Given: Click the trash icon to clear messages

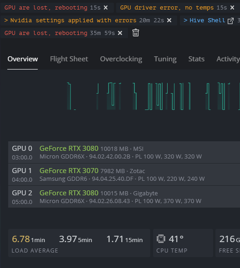Looking at the screenshot, I should 136,33.
